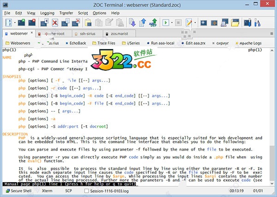Click the terminal icon with left-pointing arrow
The width and height of the screenshot is (277, 197).
[x=44, y=23]
